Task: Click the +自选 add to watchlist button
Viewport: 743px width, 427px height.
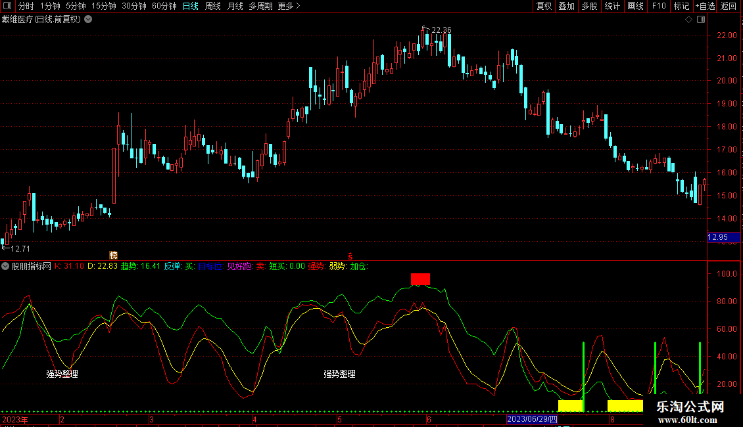Action: coord(705,6)
